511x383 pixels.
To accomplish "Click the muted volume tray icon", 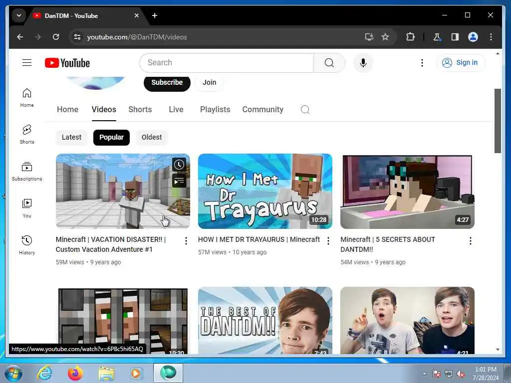I will point(461,374).
